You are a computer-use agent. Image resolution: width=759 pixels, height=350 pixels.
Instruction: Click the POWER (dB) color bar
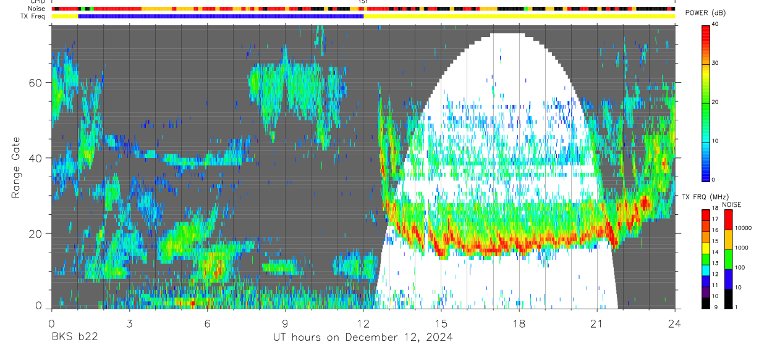point(706,102)
